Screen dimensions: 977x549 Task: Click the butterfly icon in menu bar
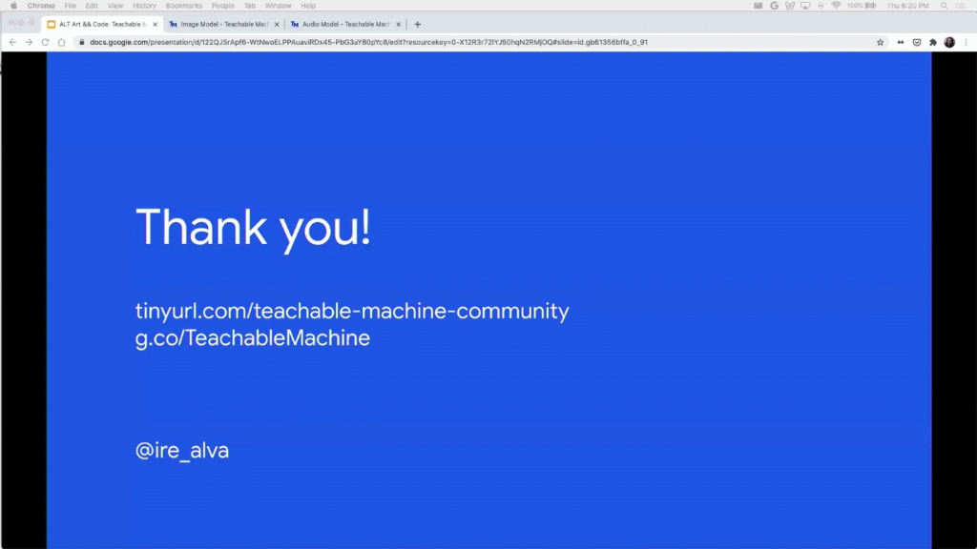pyautogui.click(x=789, y=6)
